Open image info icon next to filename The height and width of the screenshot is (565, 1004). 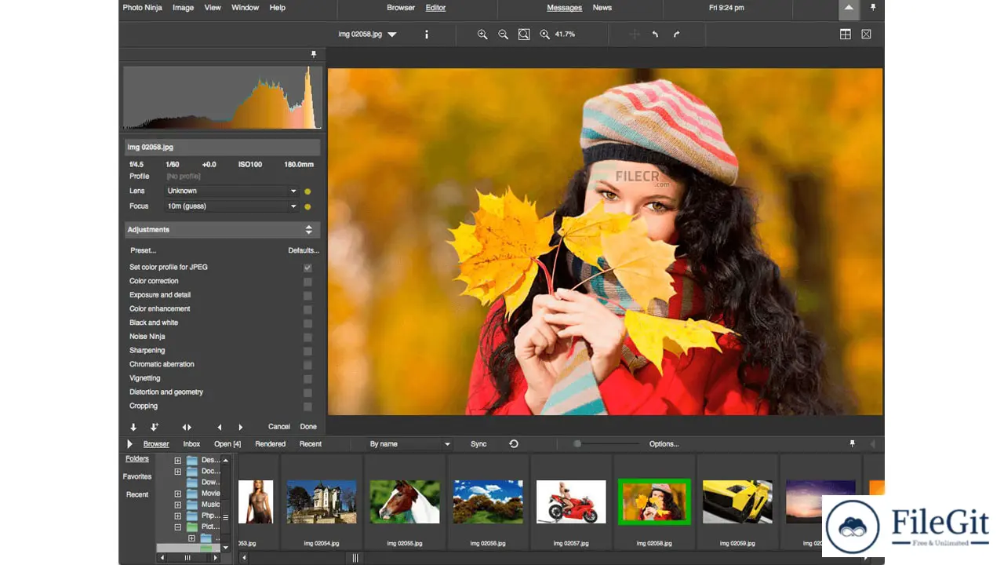(x=427, y=35)
